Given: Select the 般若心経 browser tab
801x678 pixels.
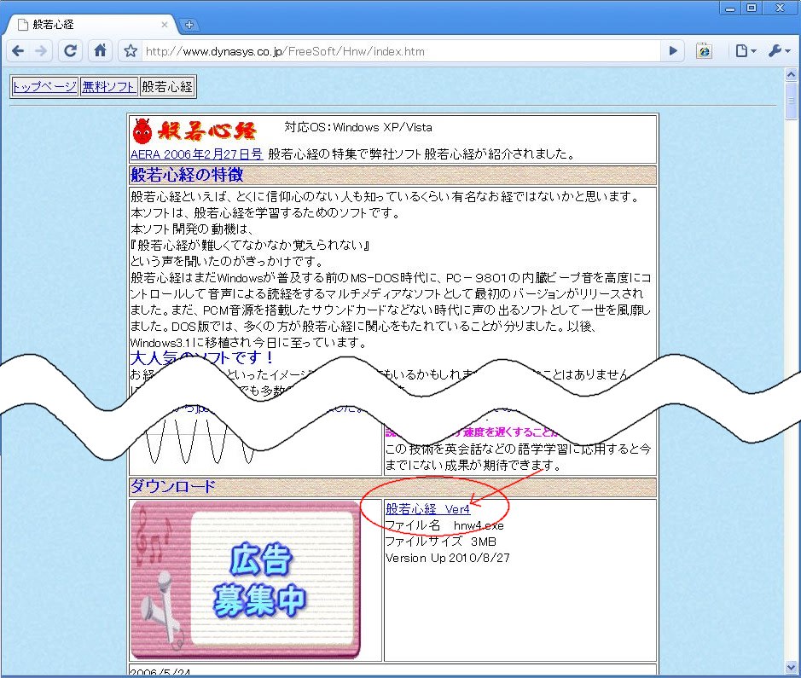Looking at the screenshot, I should [85, 25].
